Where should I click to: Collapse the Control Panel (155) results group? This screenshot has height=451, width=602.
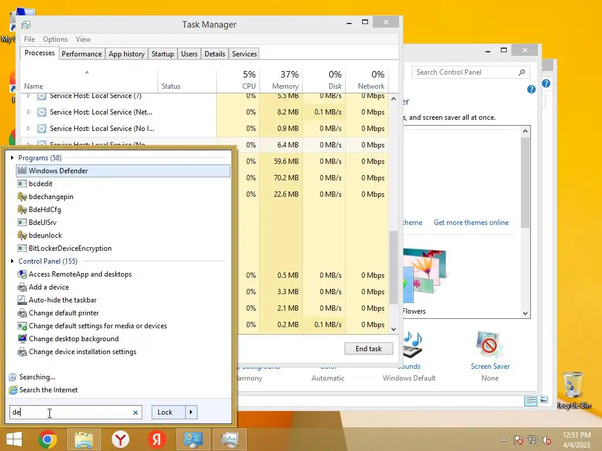[x=12, y=261]
